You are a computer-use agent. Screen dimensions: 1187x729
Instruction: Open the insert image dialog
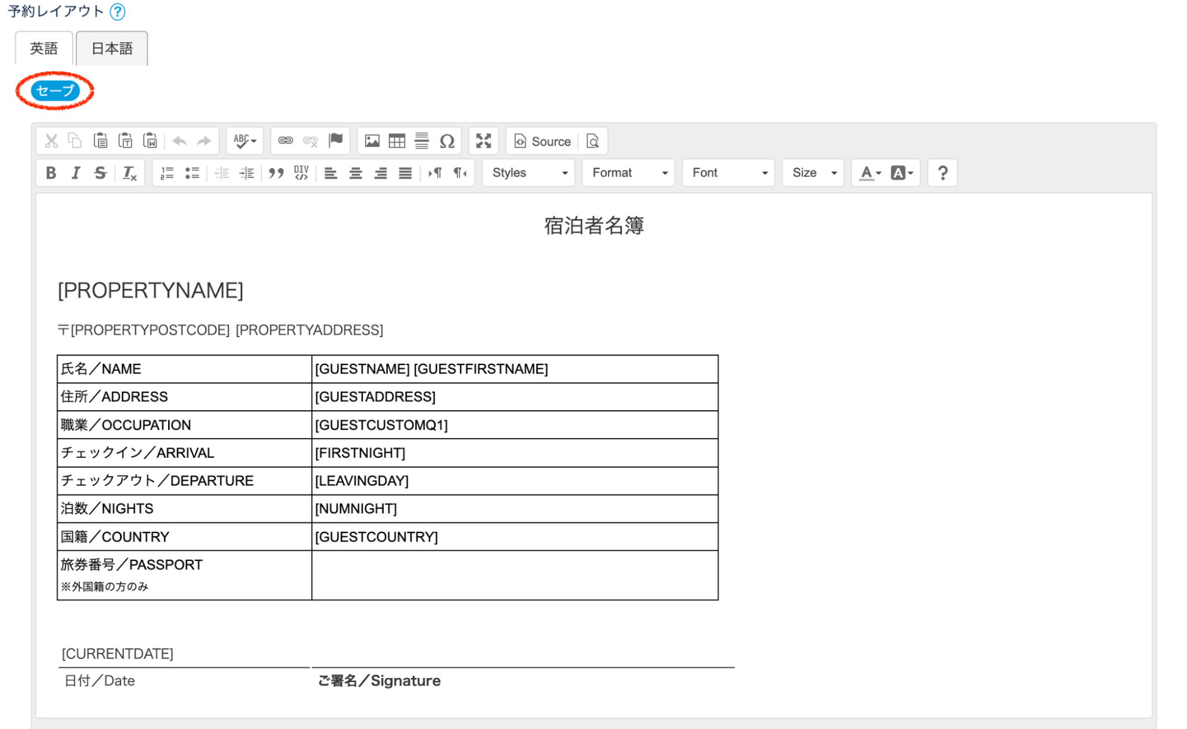tap(372, 141)
